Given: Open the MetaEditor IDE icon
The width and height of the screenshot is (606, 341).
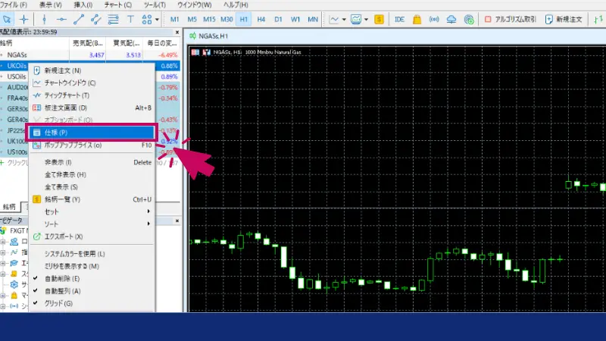Looking at the screenshot, I should pos(399,19).
